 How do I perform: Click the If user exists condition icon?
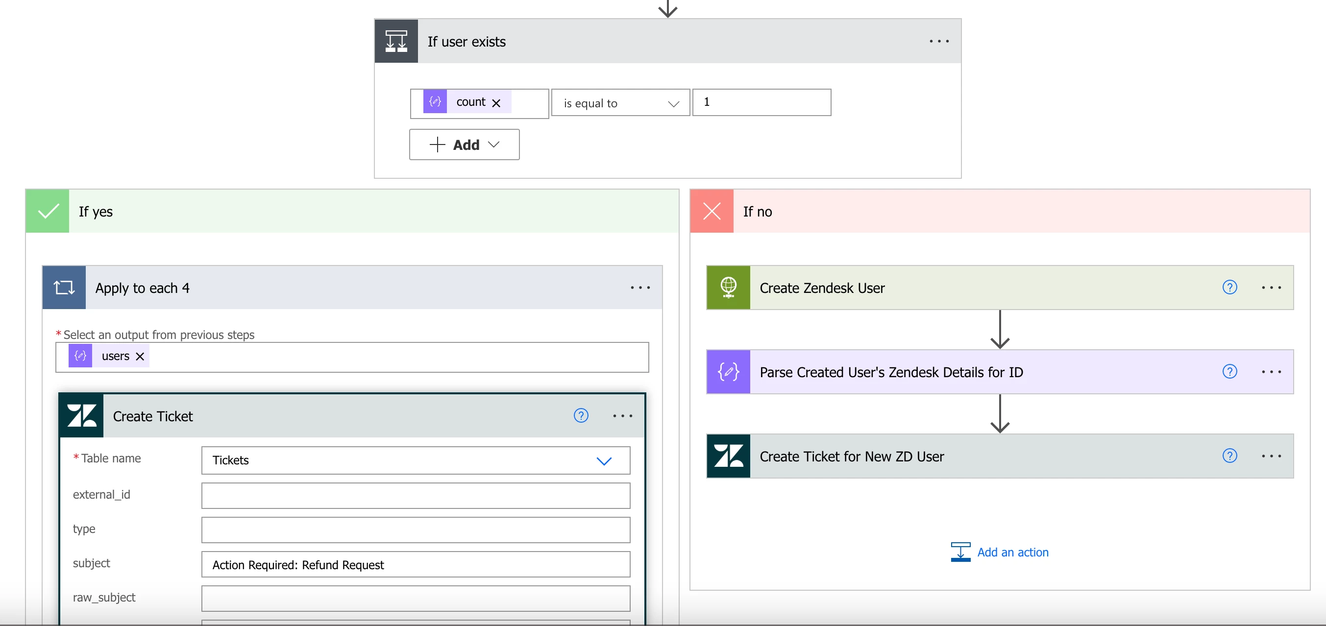(x=396, y=41)
